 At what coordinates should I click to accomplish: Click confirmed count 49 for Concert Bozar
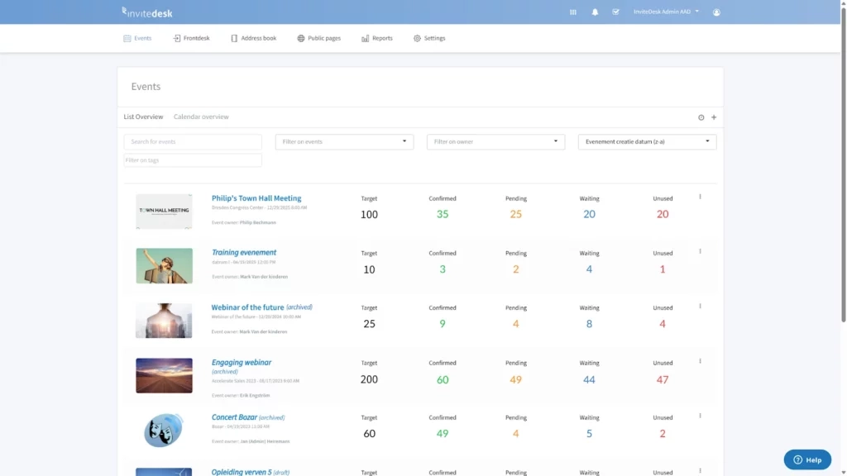pyautogui.click(x=443, y=433)
